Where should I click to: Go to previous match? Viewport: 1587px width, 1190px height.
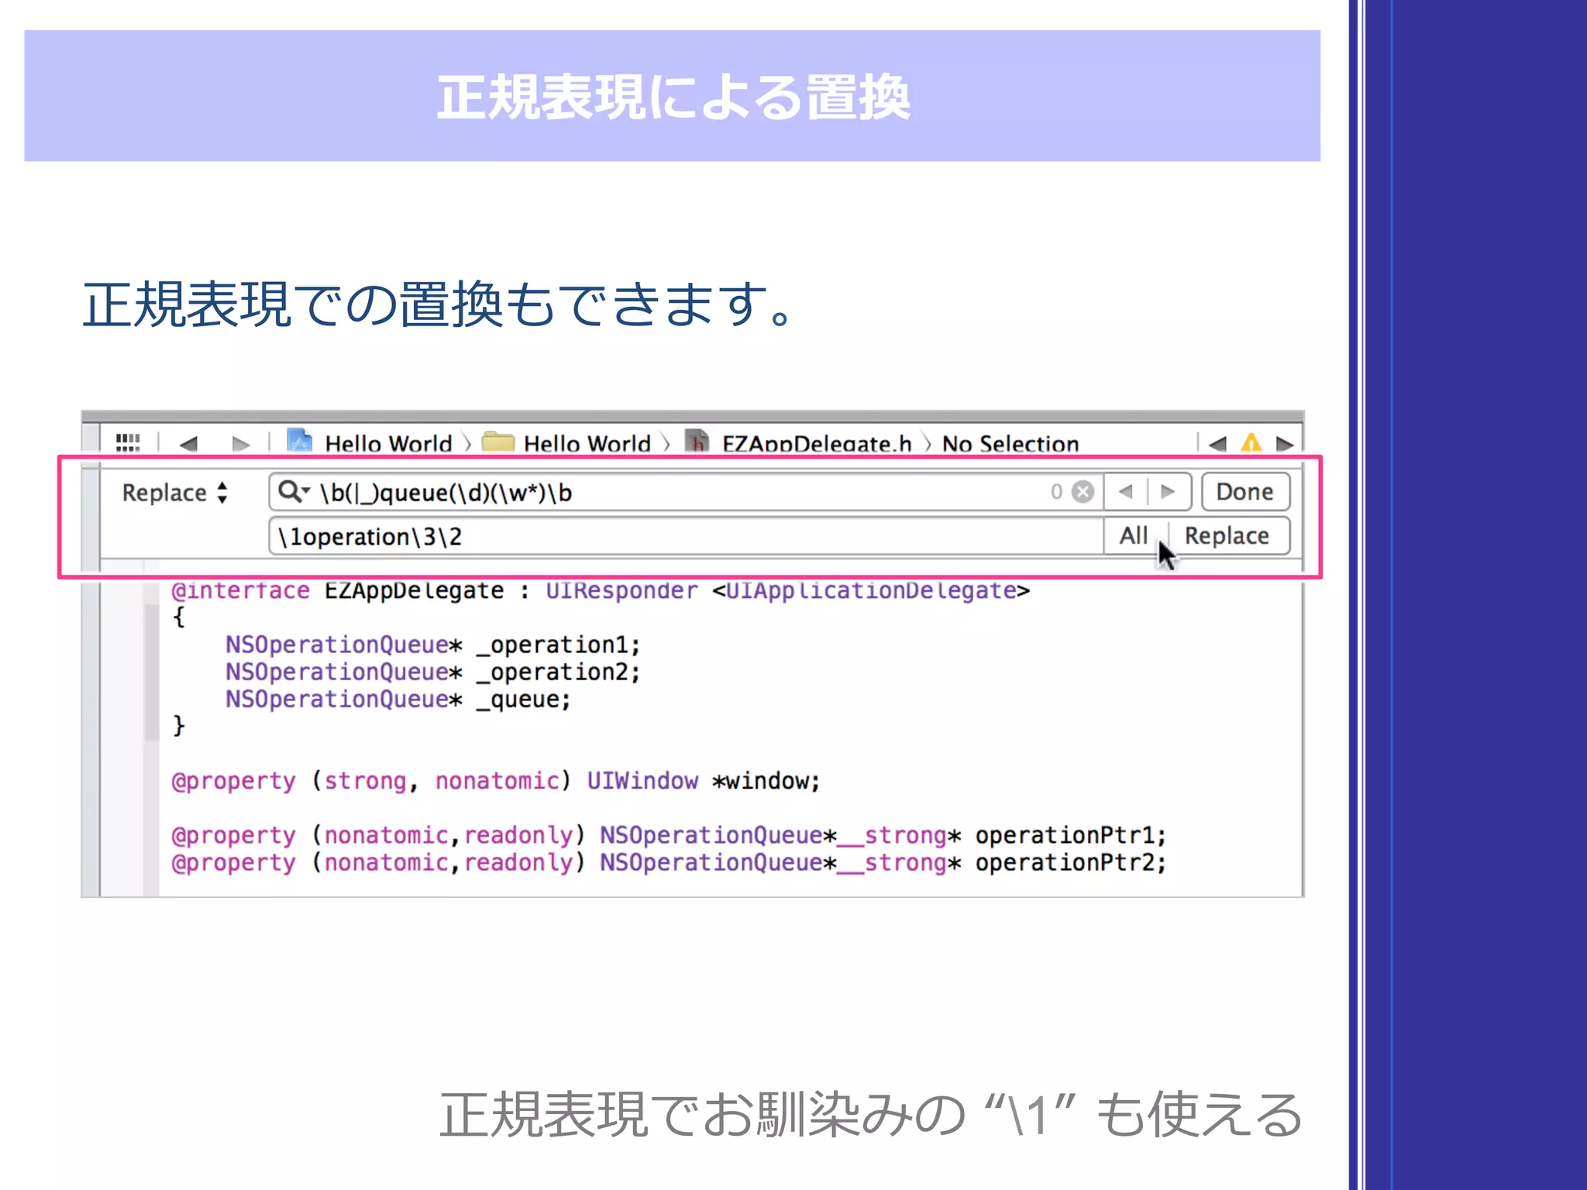click(1126, 491)
